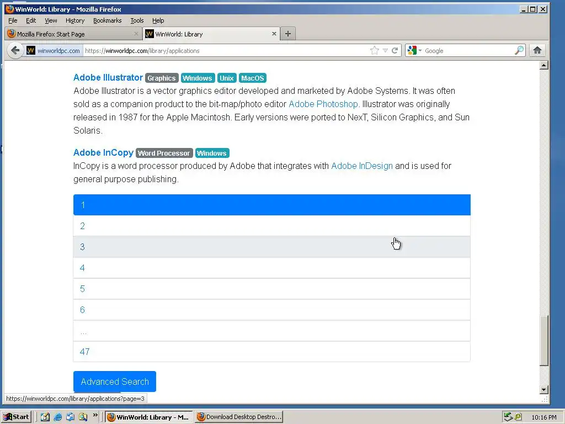
Task: Click the Firefox icon in title bar
Action: point(9,9)
